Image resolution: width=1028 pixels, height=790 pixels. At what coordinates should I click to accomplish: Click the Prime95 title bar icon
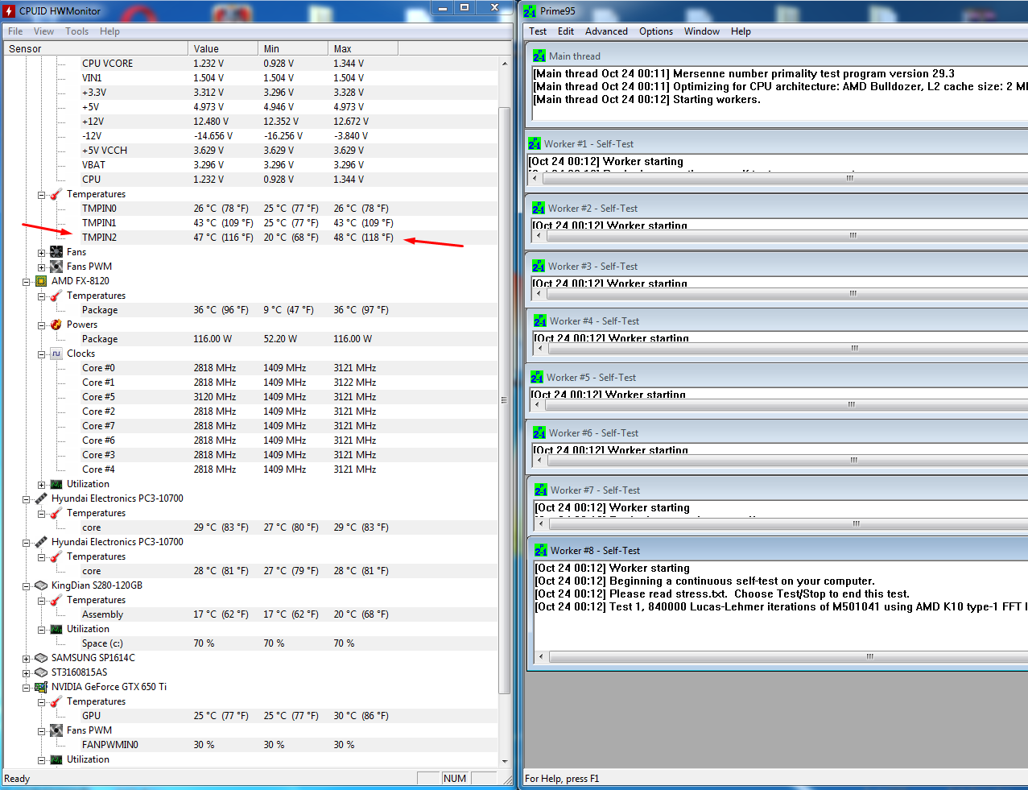point(529,10)
